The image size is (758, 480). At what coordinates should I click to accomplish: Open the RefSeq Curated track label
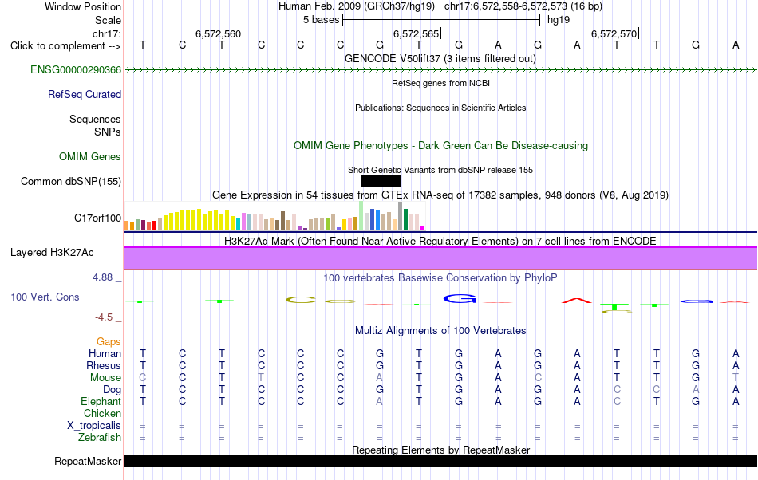click(85, 95)
